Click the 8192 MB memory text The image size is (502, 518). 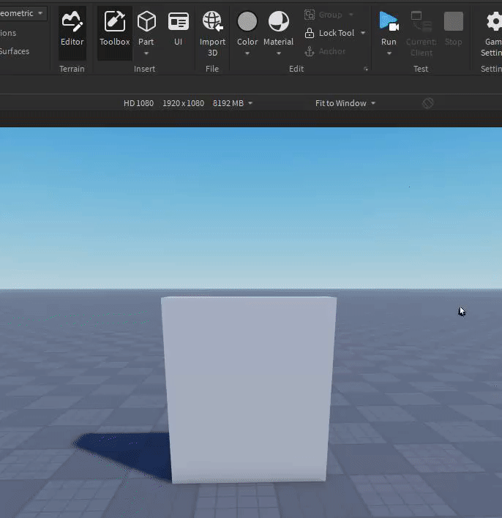point(228,103)
